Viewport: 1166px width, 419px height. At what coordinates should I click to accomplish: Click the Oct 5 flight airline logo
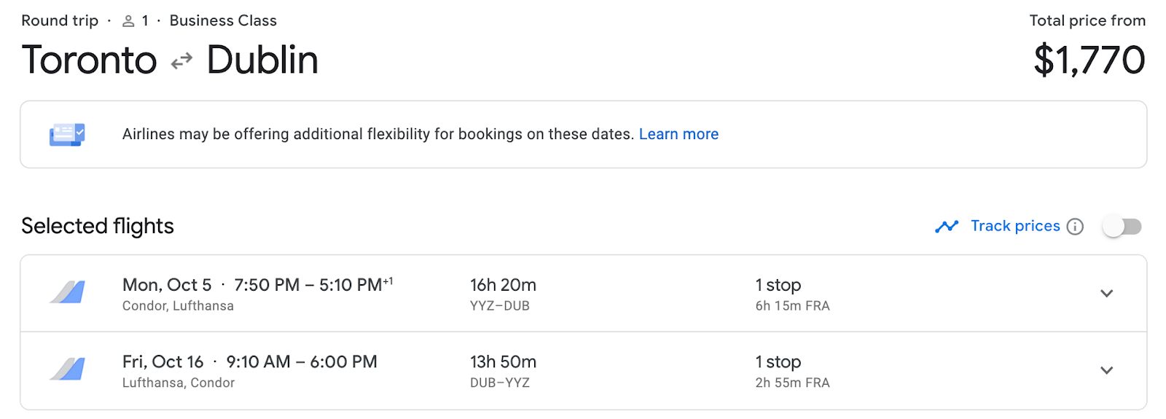[x=67, y=292]
